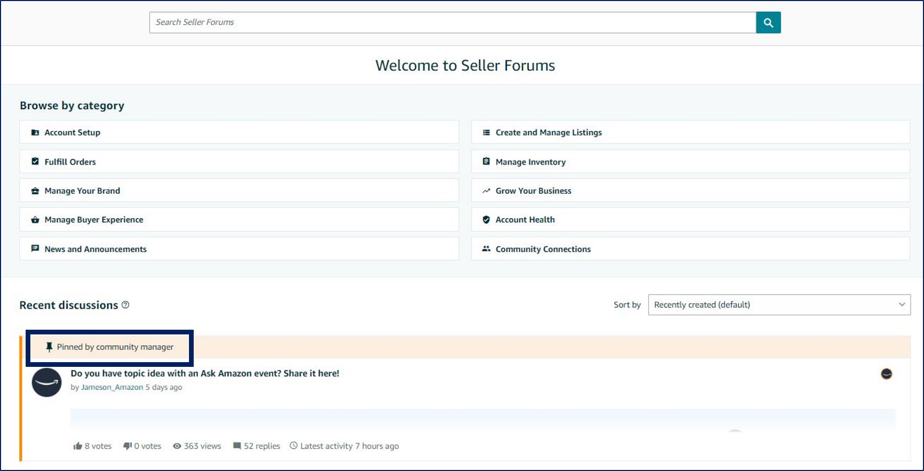The width and height of the screenshot is (924, 471).
Task: Click the Manage Buyer Experience basket icon
Action: (35, 220)
